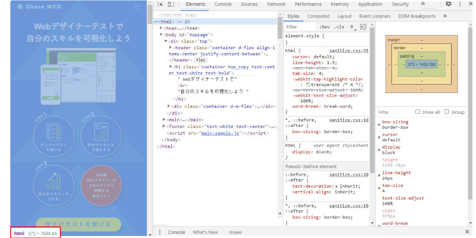
Task: Open the Console tab in the top bar
Action: (x=223, y=4)
